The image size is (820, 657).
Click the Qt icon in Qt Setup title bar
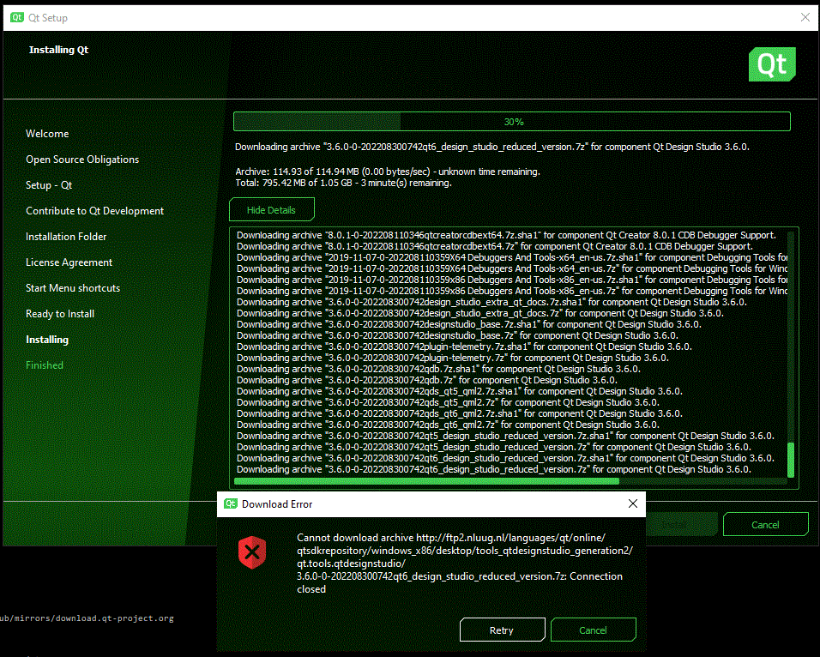pos(17,17)
